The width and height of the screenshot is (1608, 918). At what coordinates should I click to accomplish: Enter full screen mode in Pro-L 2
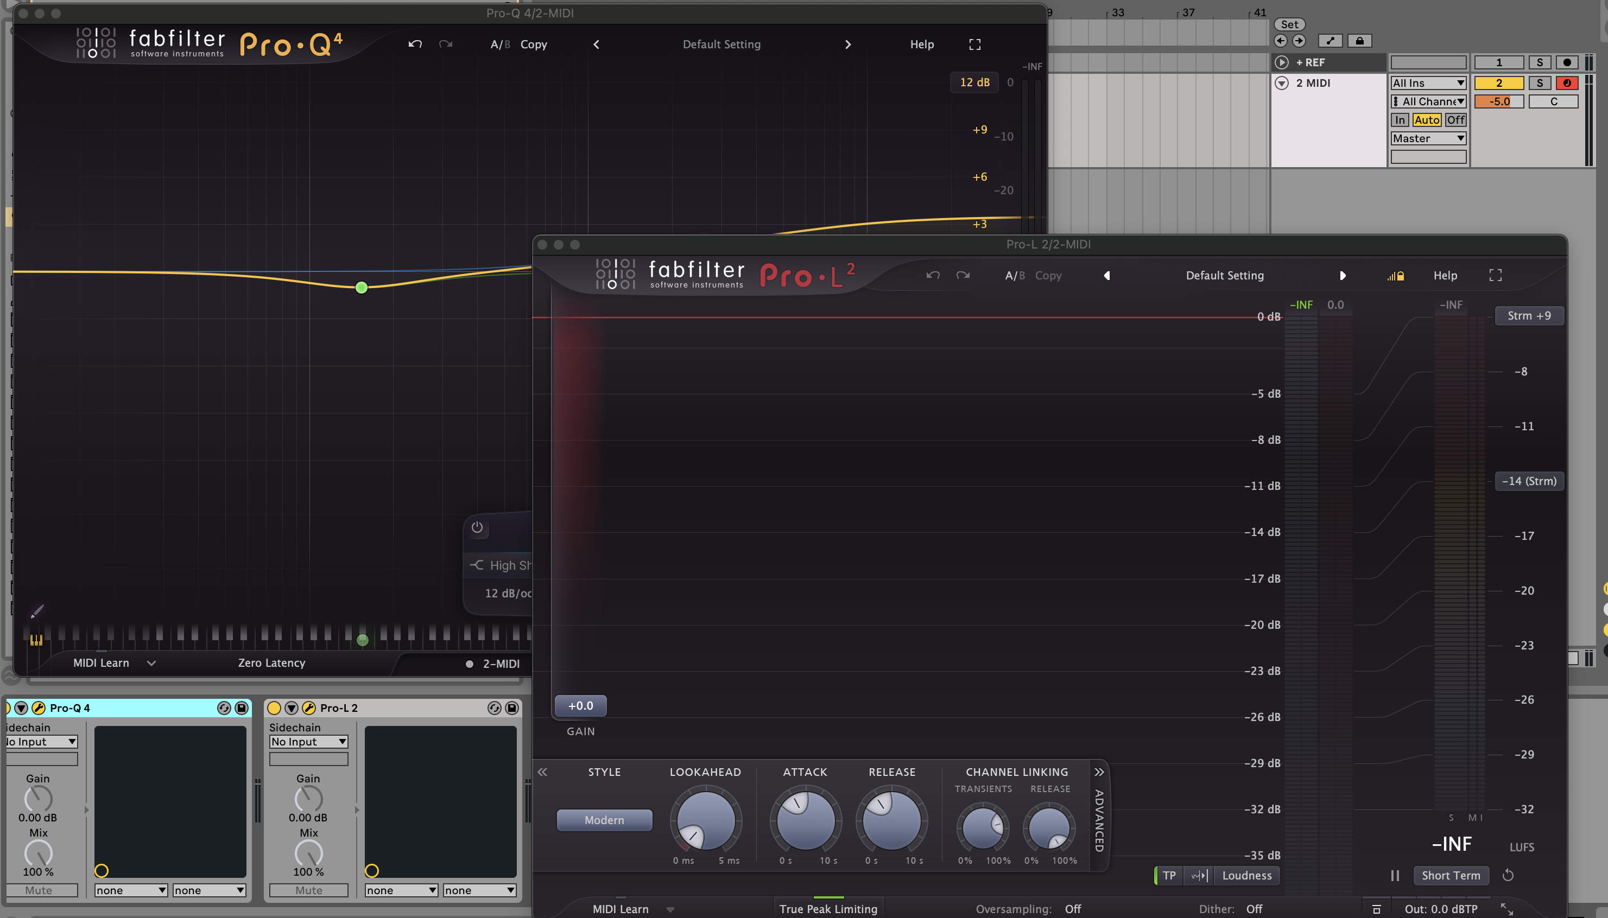[1495, 276]
